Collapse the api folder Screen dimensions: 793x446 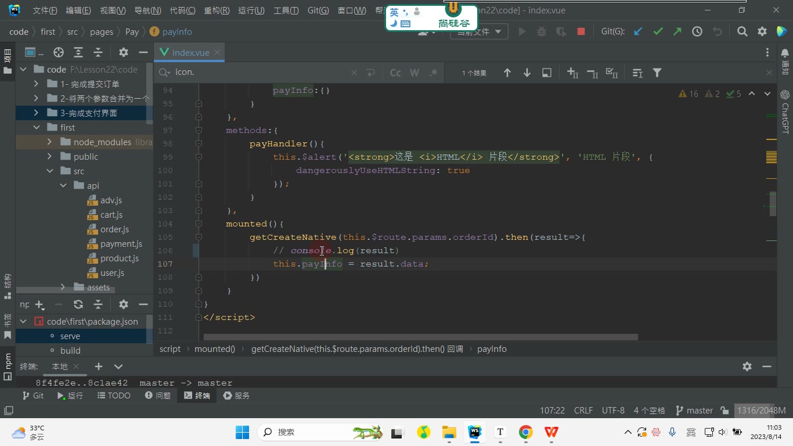(63, 186)
